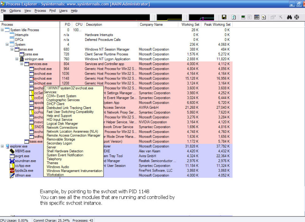
Task: Toggle the Show Lower Pane toolbar icon
Action: coord(257,17)
